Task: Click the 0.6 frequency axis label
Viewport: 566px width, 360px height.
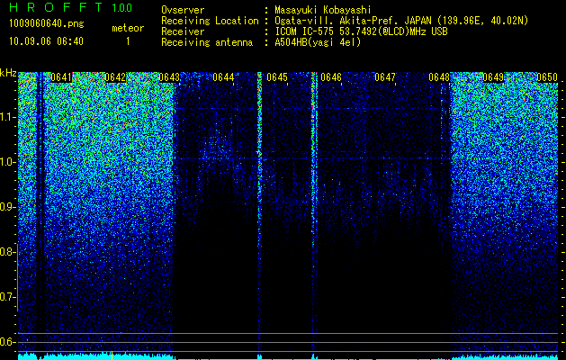Action: tap(7, 342)
